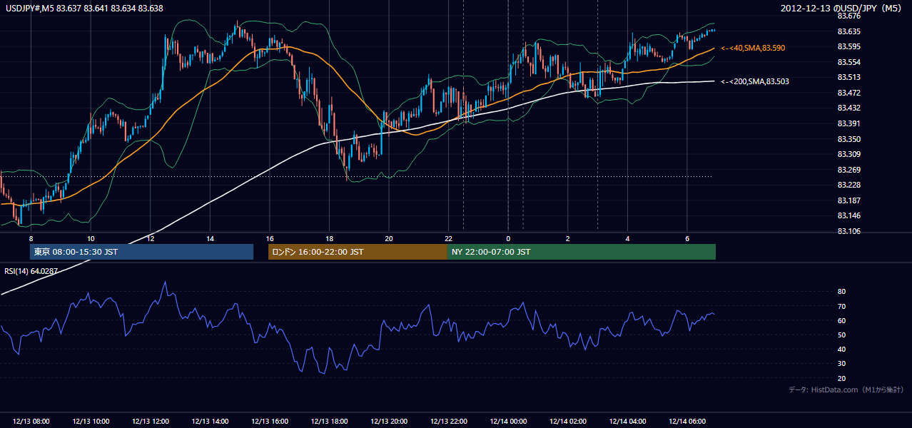Click the bottom timestamp 12/13 08:00
The width and height of the screenshot is (912, 428).
coord(31,422)
